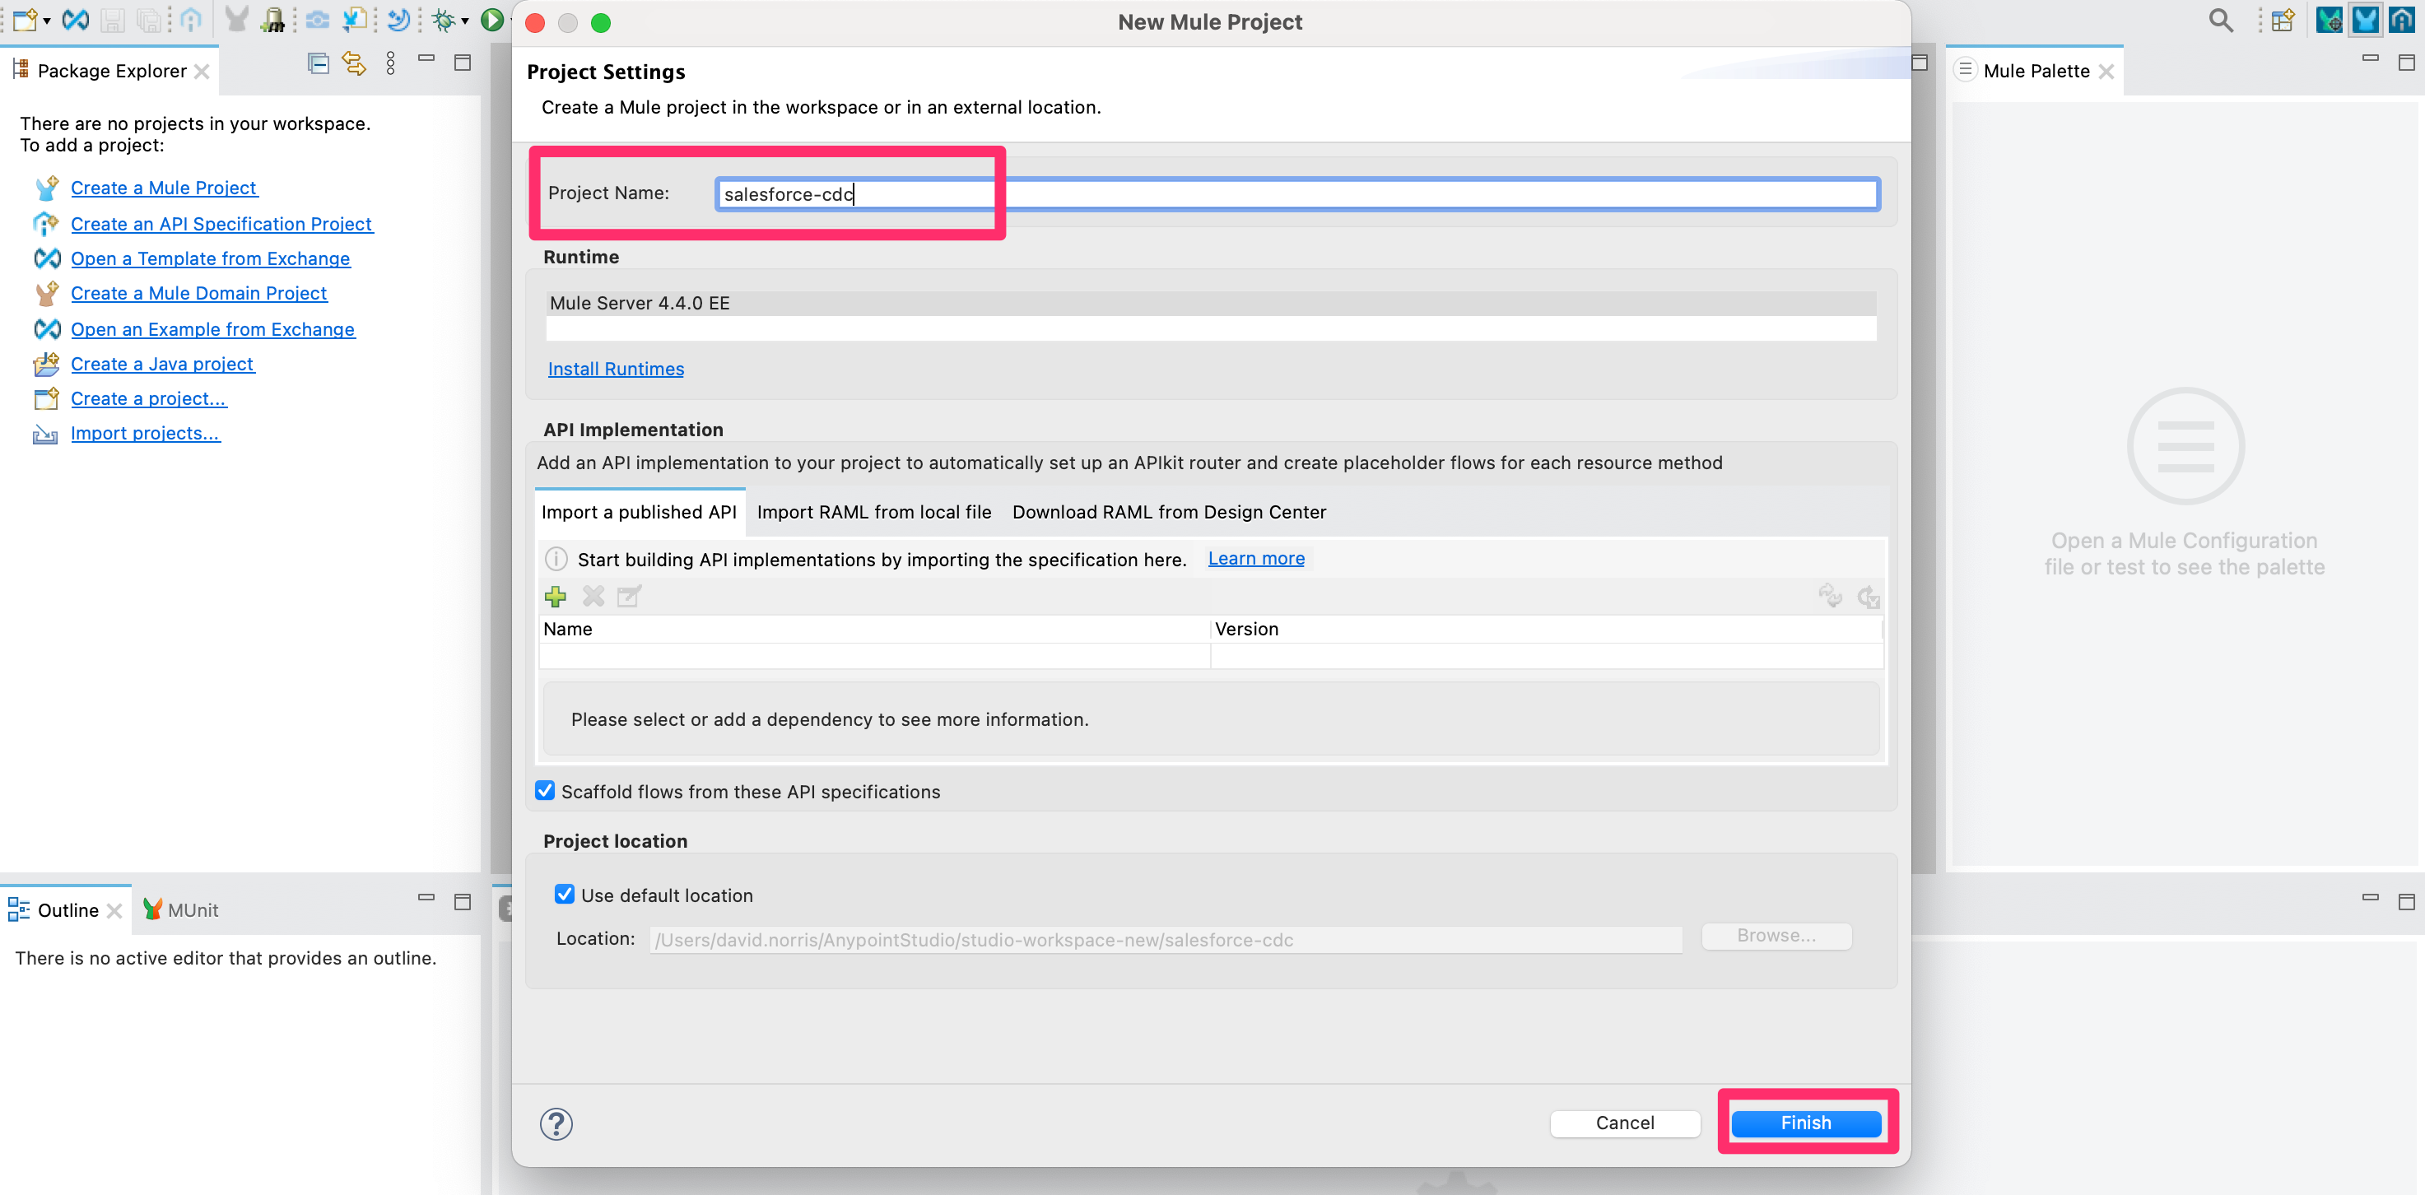Close the Outline tab
Viewport: 2425px width, 1195px height.
click(x=115, y=911)
